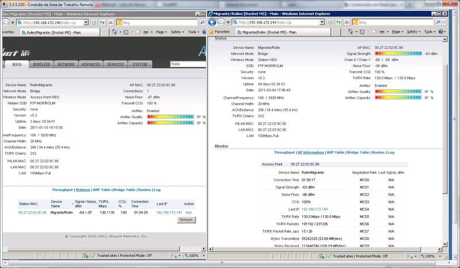Open ARP Table link in right Monitor section
This screenshot has width=460, height=268.
point(336,153)
